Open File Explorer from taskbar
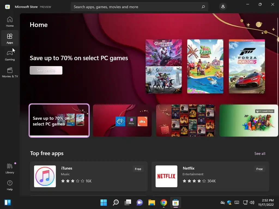 click(x=151, y=202)
